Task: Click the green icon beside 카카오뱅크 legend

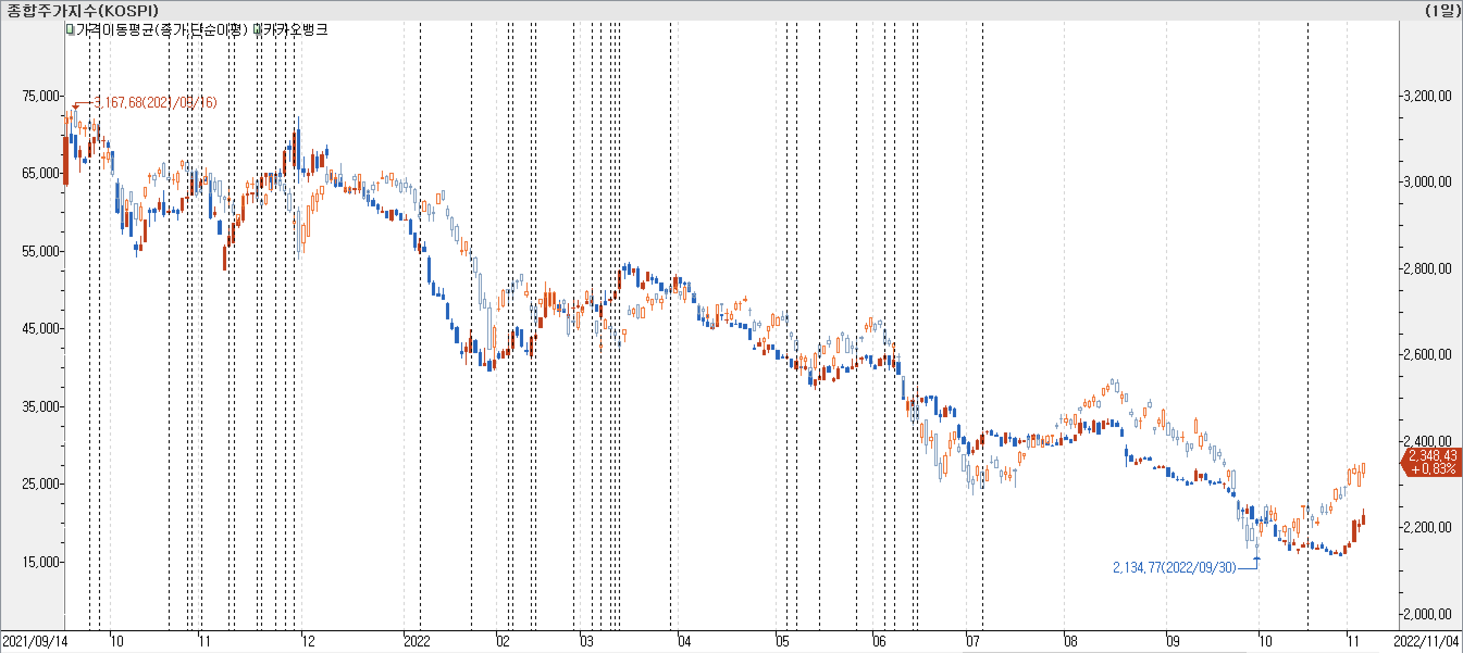Action: 257,29
